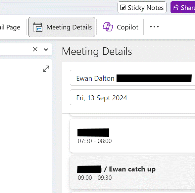Click the purple Share button
195x193 pixels.
pyautogui.click(x=183, y=7)
